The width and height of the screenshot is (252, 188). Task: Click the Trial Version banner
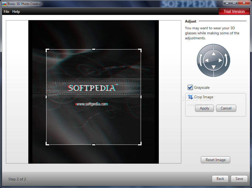[x=234, y=11]
